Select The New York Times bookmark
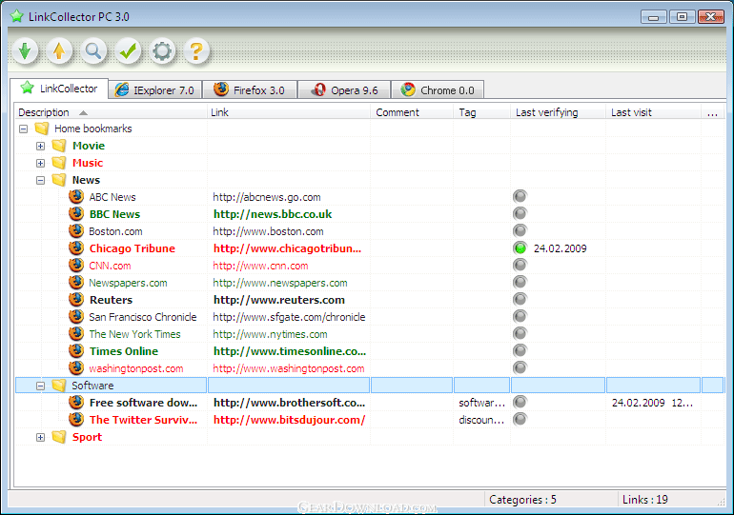Image resolution: width=734 pixels, height=515 pixels. point(134,334)
